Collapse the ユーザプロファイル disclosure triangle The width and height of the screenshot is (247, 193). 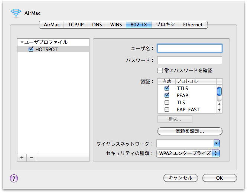pos(22,42)
